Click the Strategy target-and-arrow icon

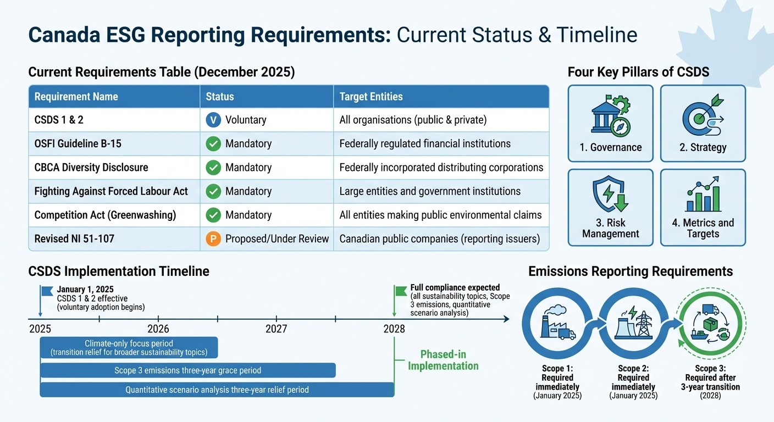(x=703, y=117)
